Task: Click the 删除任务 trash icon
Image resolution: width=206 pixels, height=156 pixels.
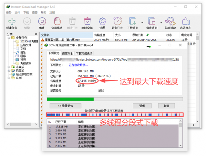Action: (72, 21)
